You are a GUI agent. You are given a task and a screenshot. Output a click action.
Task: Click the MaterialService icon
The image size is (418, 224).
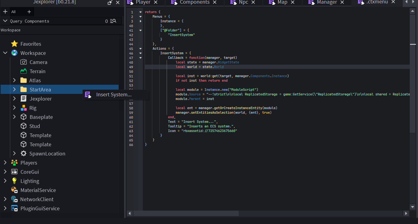coord(14,190)
